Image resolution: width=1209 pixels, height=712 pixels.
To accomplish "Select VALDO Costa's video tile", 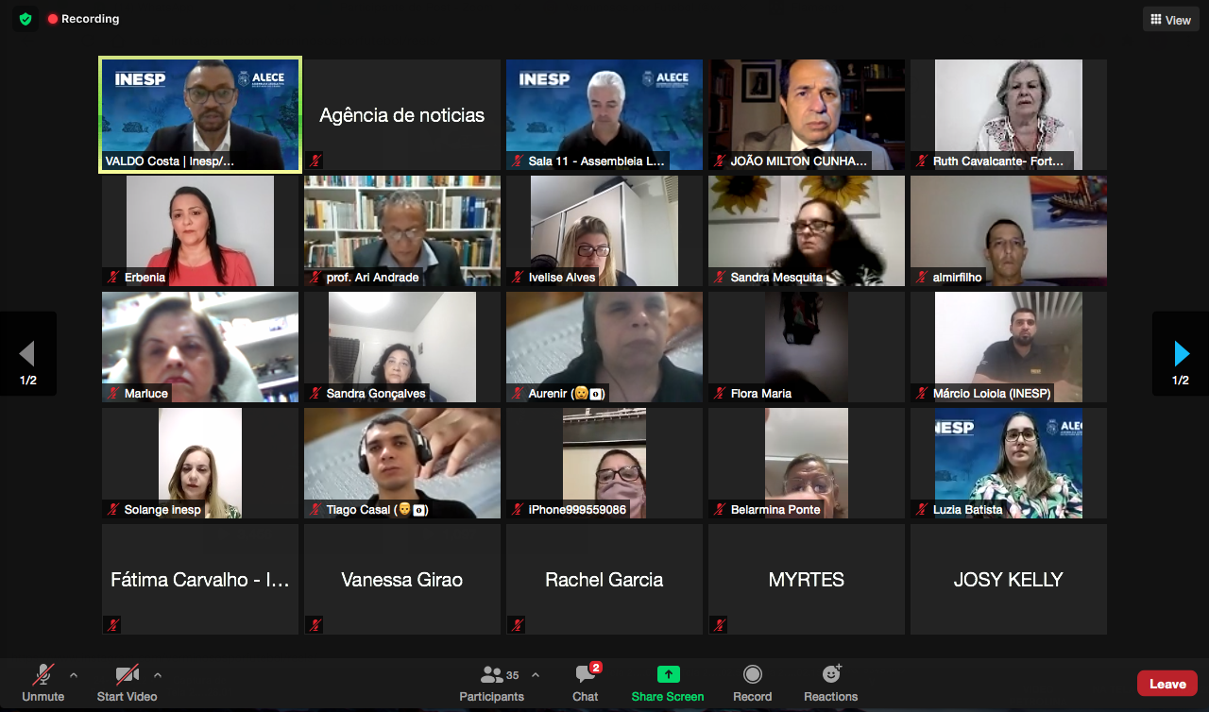I will point(200,114).
